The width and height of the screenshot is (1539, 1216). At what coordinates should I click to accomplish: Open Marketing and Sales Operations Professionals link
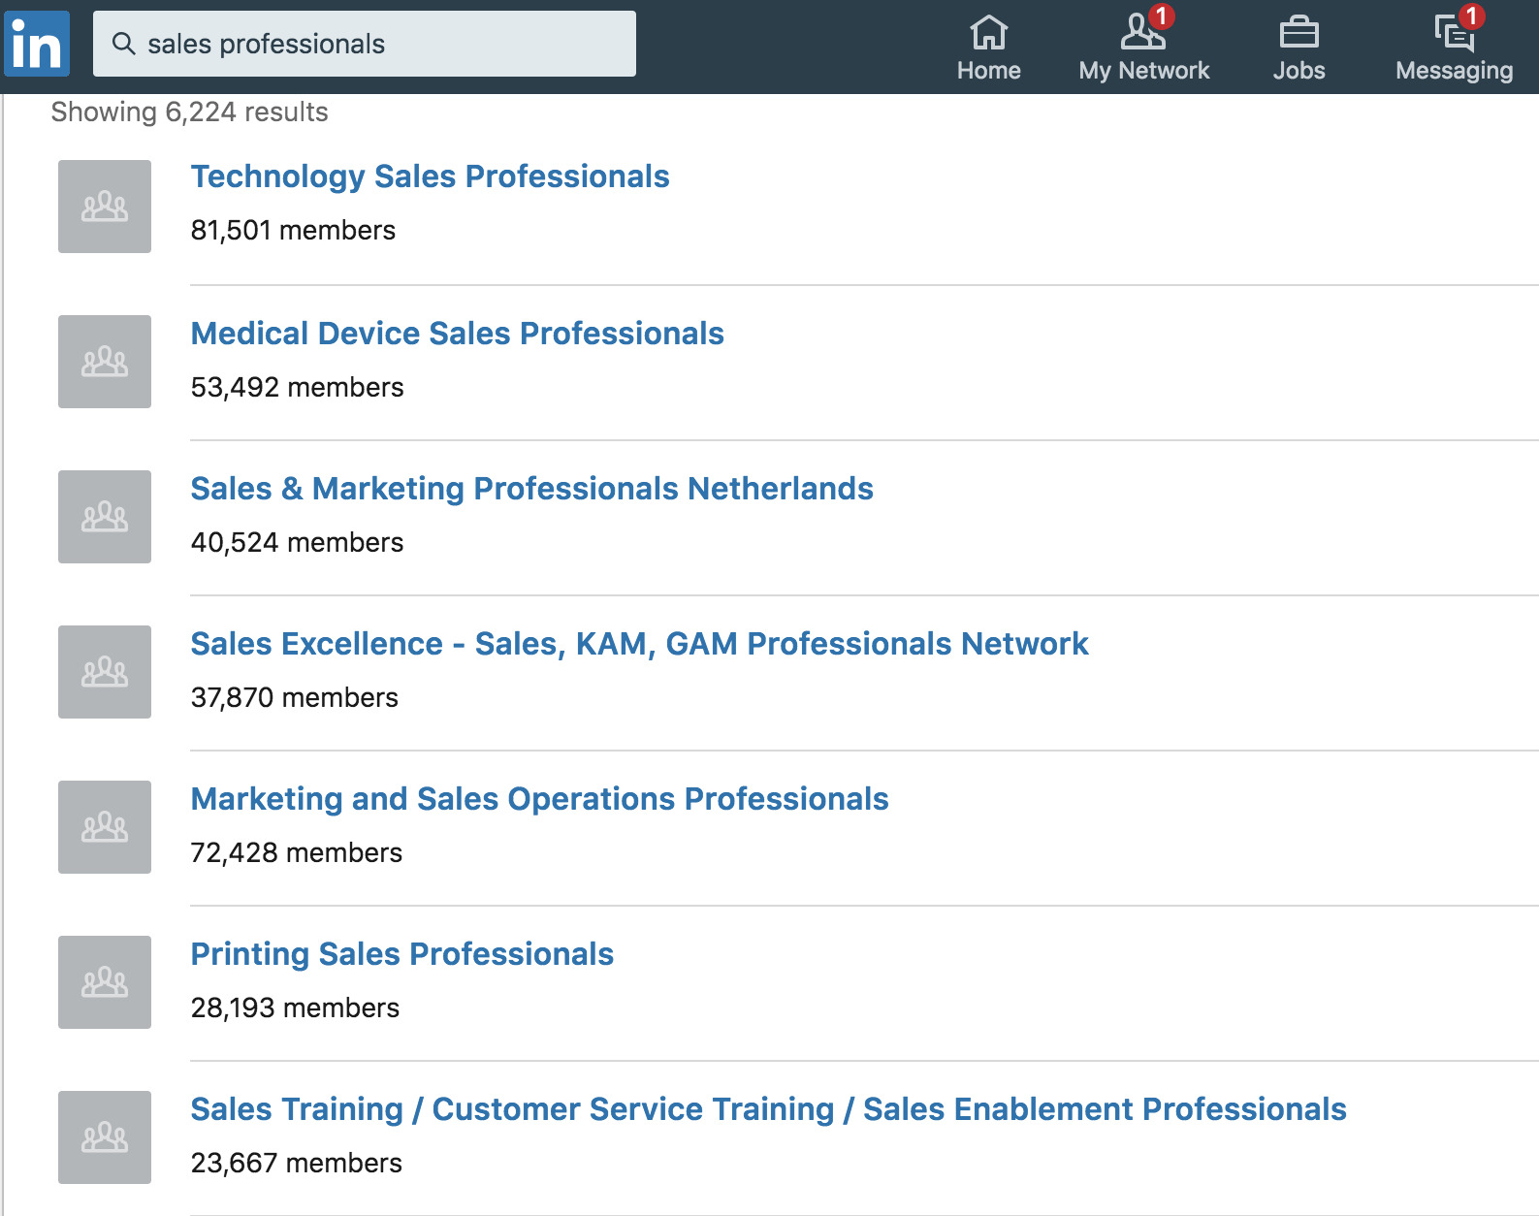tap(539, 799)
